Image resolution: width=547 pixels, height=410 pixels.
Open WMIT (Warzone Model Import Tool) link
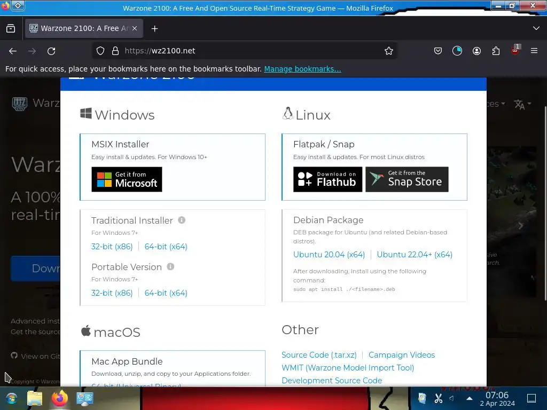pyautogui.click(x=348, y=368)
